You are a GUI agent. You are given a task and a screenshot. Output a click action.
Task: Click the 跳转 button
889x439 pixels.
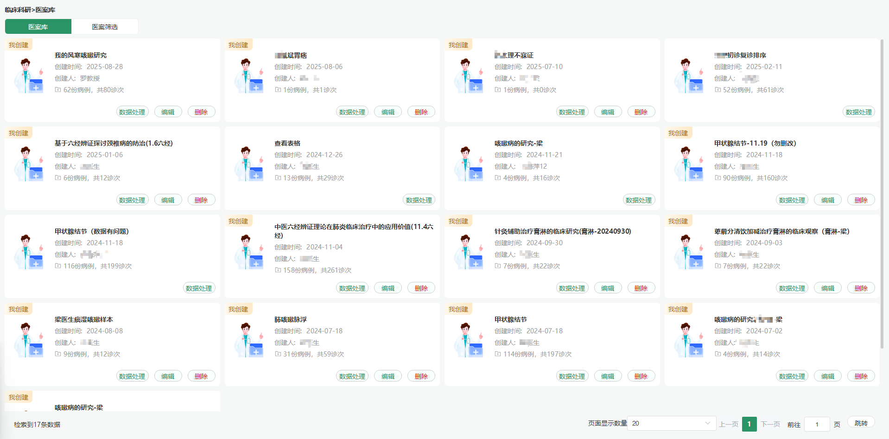(861, 422)
